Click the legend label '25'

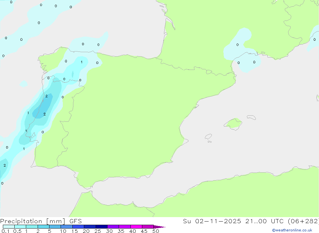point(98,231)
